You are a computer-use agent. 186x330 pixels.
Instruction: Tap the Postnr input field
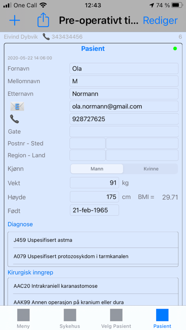click(x=87, y=144)
